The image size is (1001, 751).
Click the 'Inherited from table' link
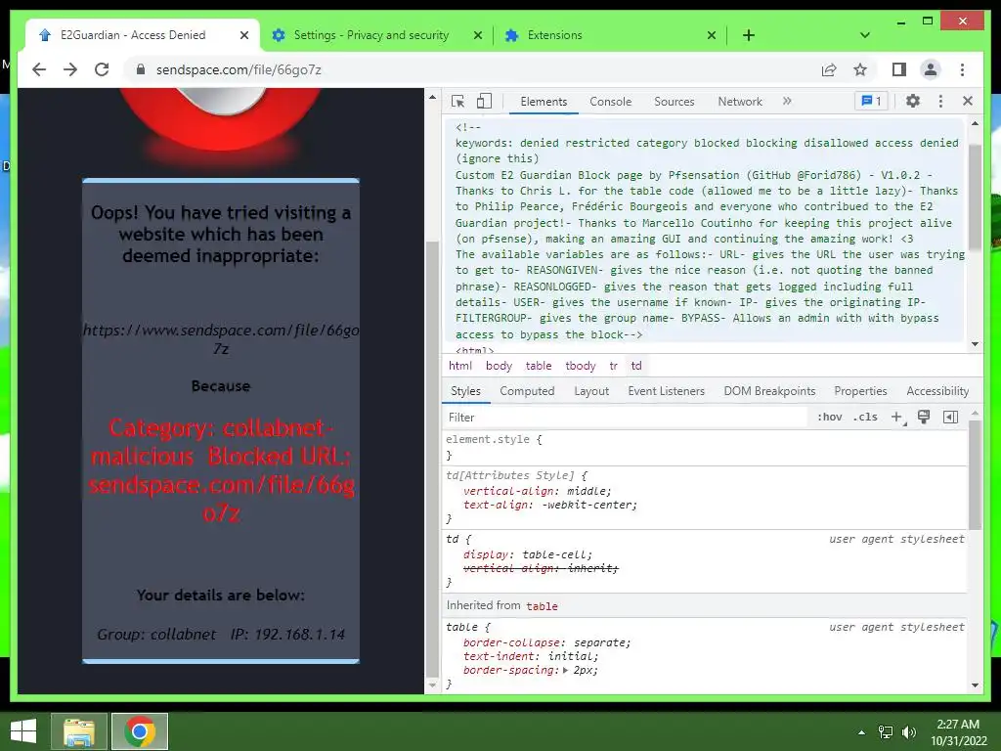click(x=542, y=606)
